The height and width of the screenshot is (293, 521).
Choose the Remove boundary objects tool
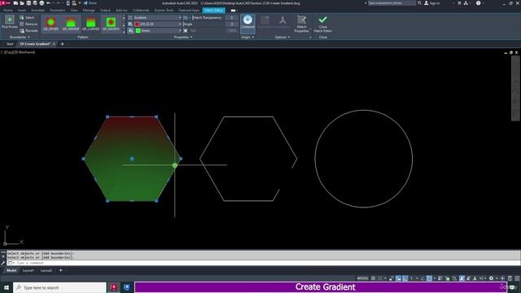coord(28,24)
